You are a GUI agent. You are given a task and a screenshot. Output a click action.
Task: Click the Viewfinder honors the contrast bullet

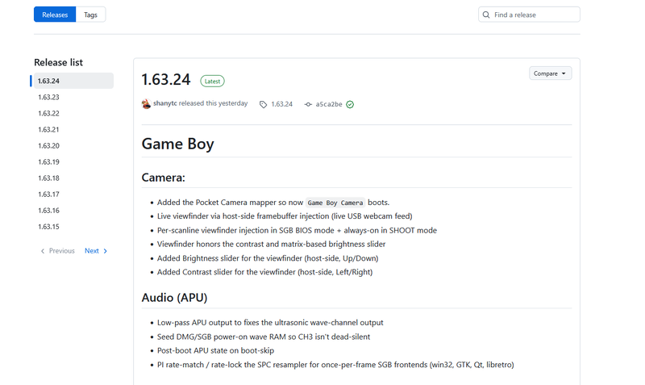[x=272, y=245]
